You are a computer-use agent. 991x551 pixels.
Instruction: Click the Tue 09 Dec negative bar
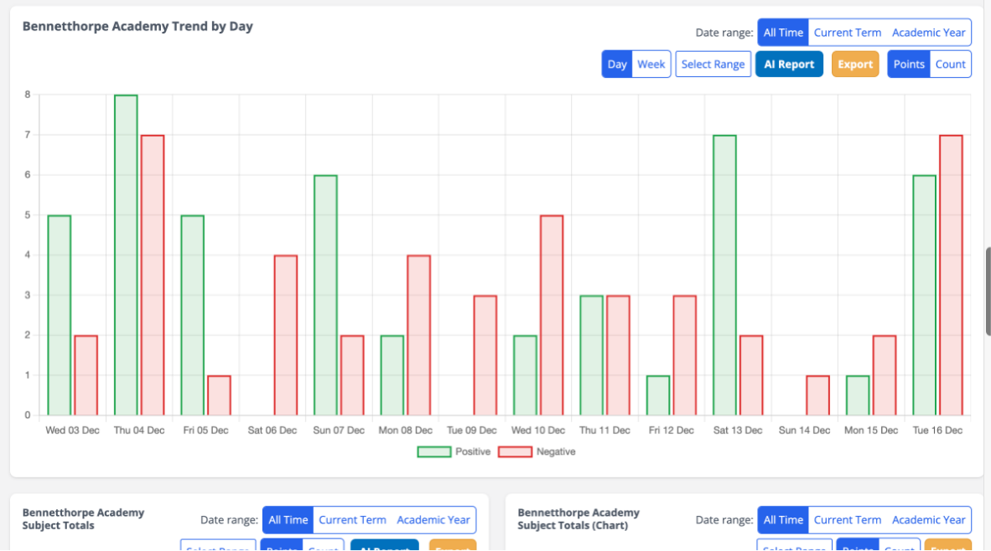pyautogui.click(x=485, y=355)
